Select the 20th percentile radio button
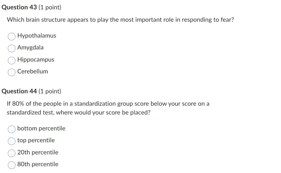The width and height of the screenshot is (281, 173). coord(11,153)
